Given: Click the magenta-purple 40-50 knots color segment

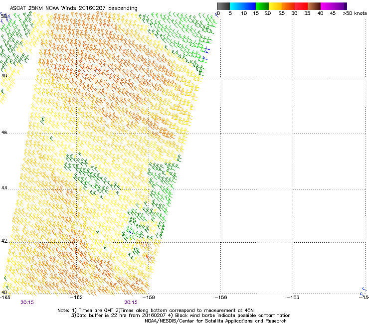Looking at the screenshot, I should point(334,6).
